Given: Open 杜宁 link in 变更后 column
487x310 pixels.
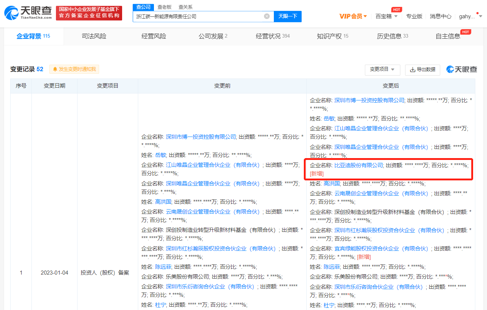Looking at the screenshot, I should [329, 305].
